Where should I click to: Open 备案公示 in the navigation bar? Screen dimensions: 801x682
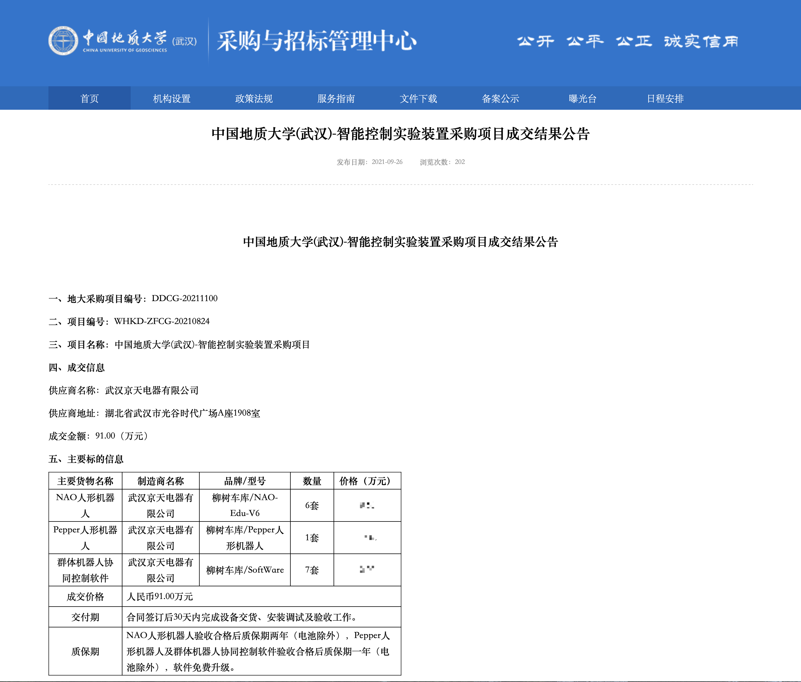(500, 99)
